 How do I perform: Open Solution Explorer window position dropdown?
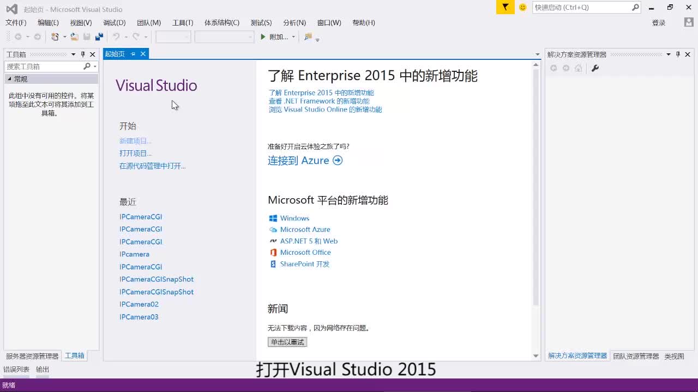click(x=668, y=54)
